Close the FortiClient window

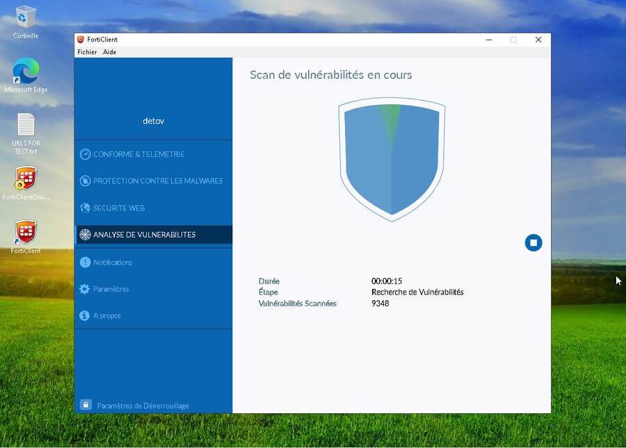point(538,40)
